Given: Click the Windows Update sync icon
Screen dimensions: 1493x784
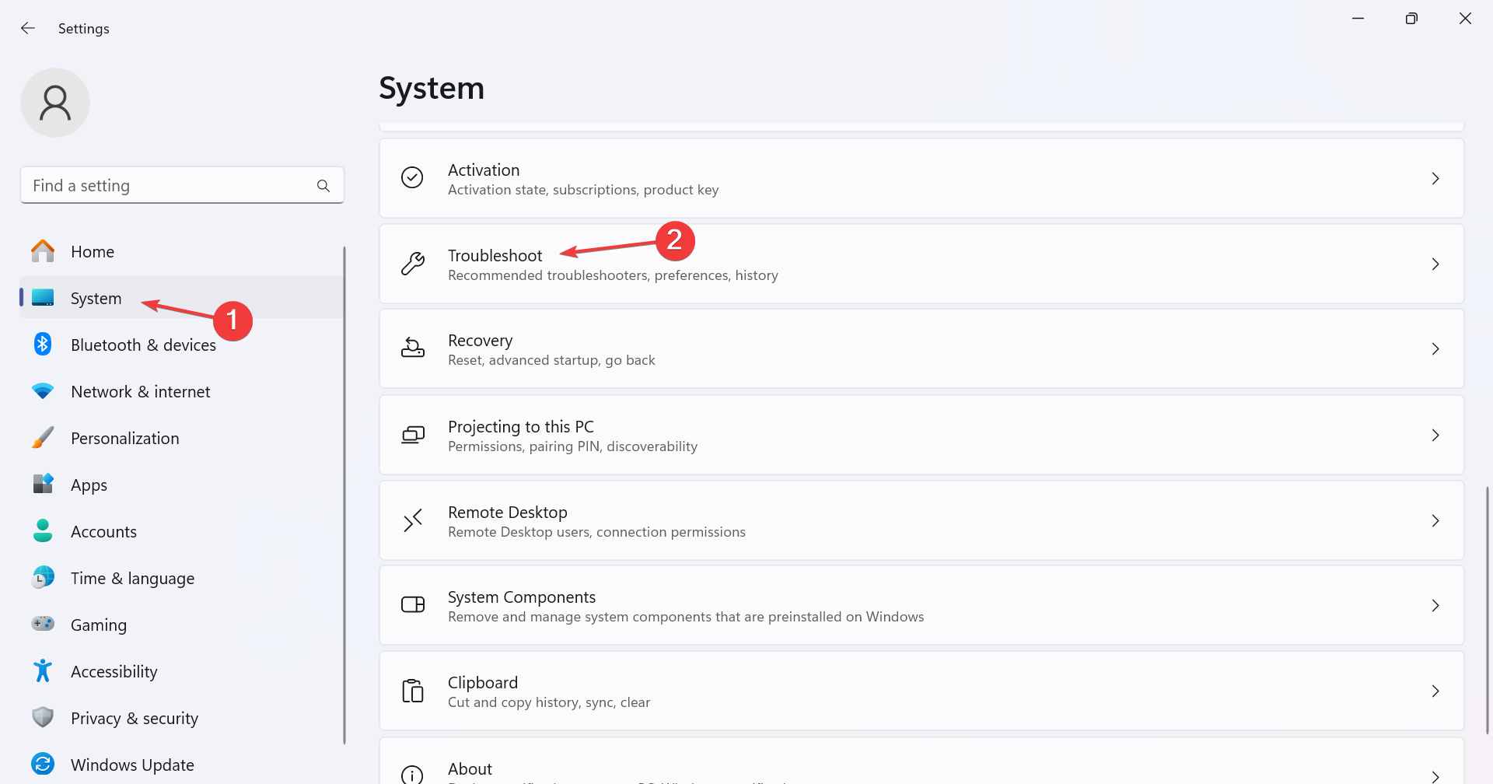Looking at the screenshot, I should pos(43,765).
